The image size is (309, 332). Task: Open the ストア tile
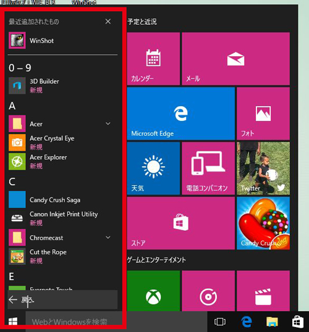[x=181, y=223]
